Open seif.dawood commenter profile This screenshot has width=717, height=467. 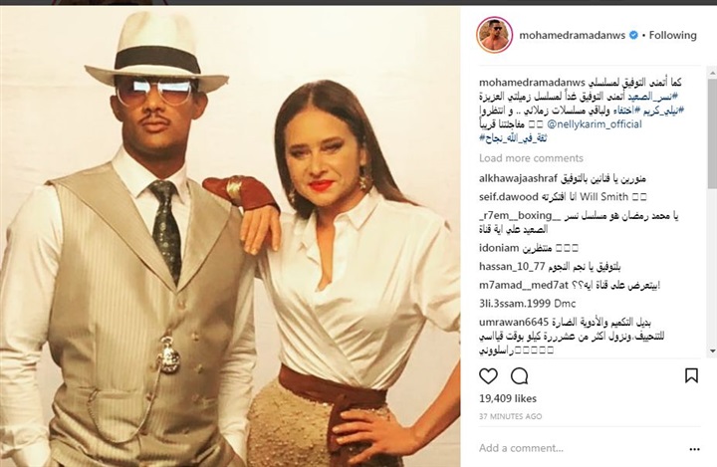tap(509, 197)
